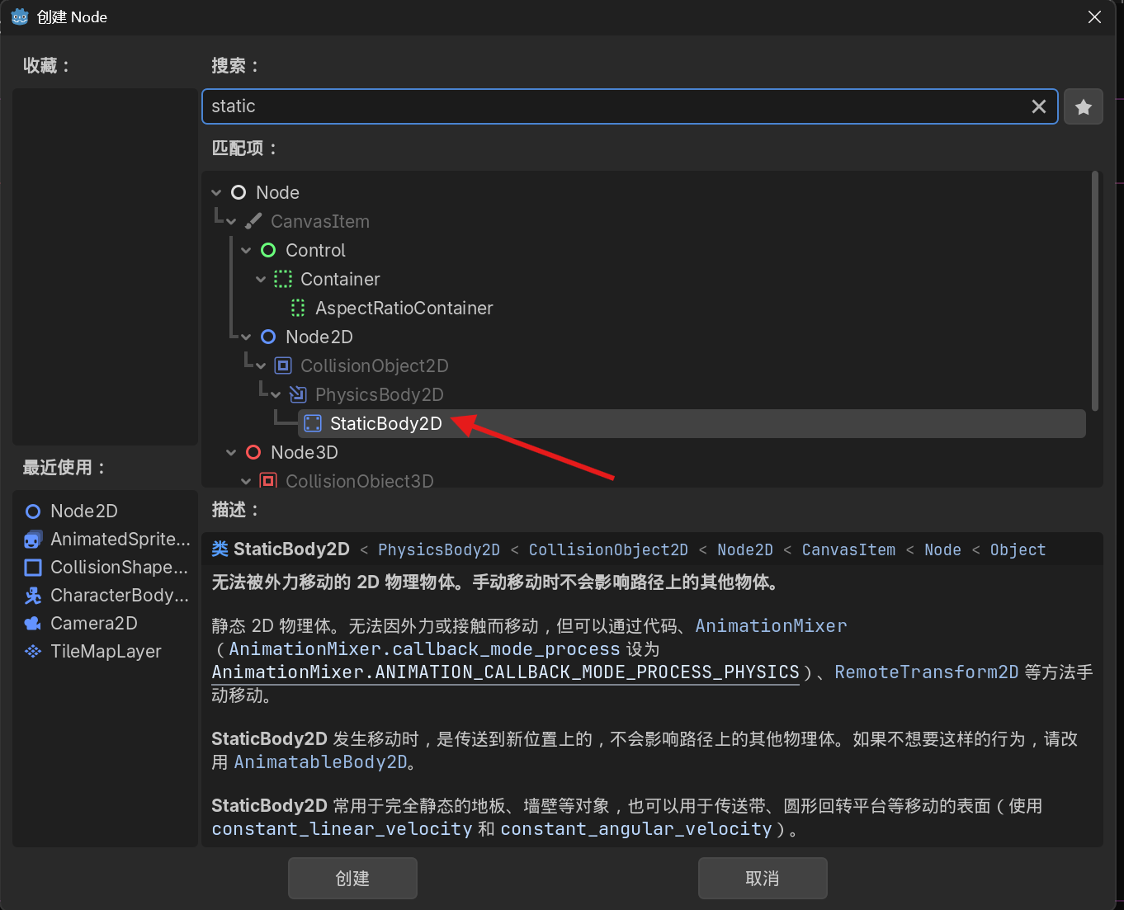Click the CharacterBody icon in recent list
The image size is (1124, 910).
[x=33, y=596]
